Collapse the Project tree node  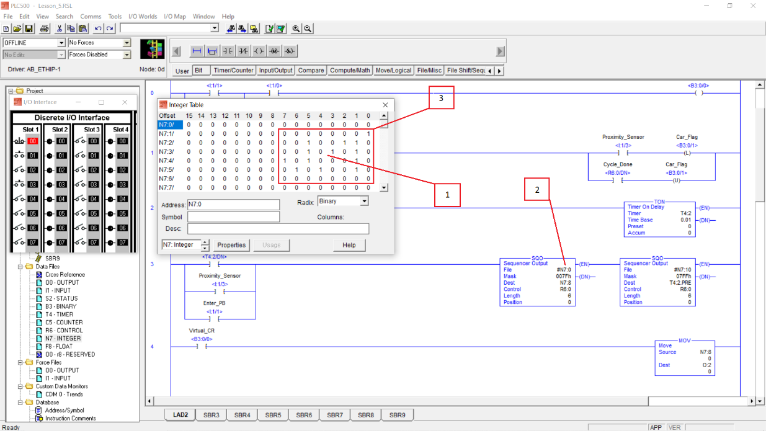(x=11, y=91)
